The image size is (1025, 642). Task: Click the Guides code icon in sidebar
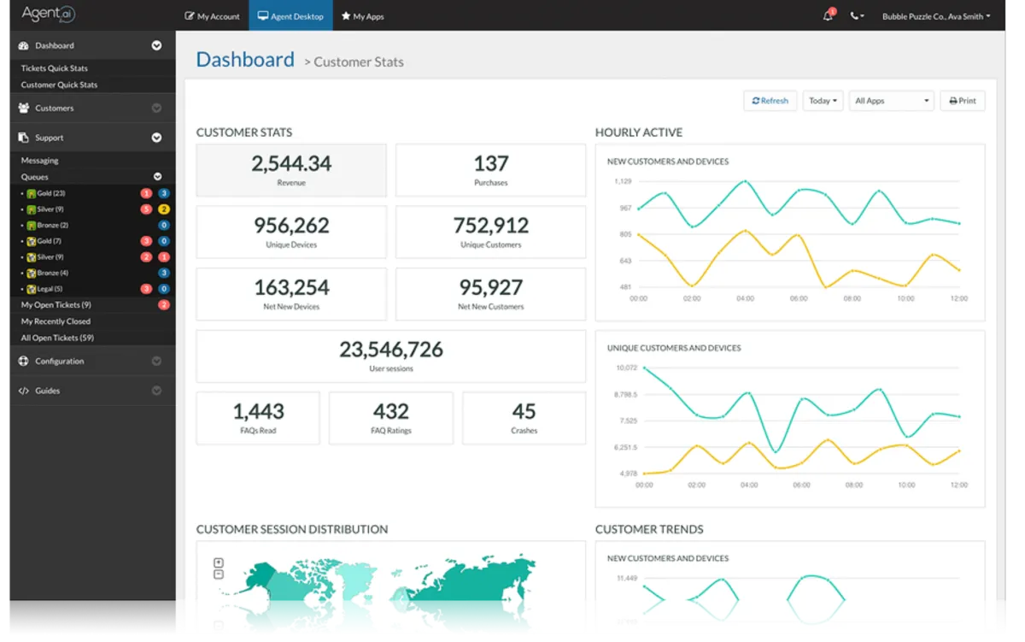(x=23, y=391)
